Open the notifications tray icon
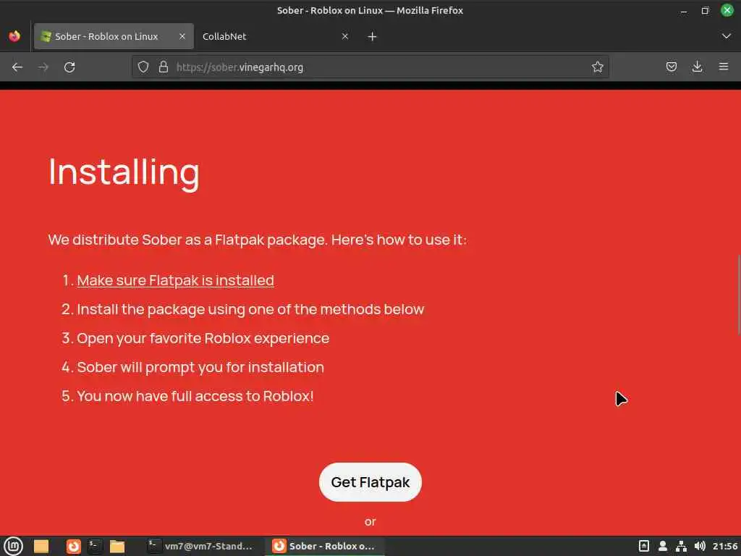Image resolution: width=741 pixels, height=556 pixels. tap(643, 546)
